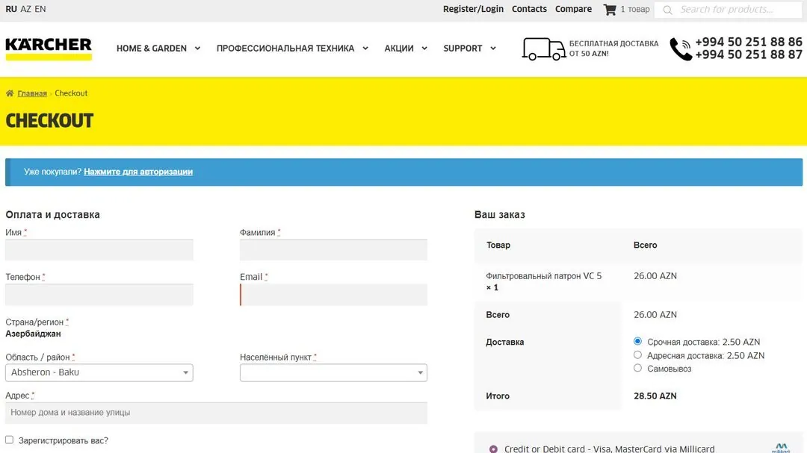Image resolution: width=807 pixels, height=453 pixels.
Task: Open the Населённый пункт dropdown
Action: point(333,372)
